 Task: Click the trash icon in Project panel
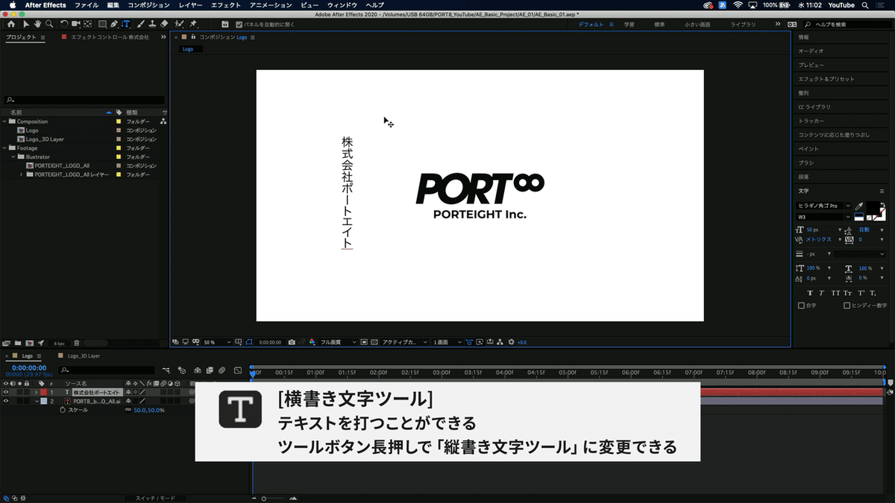[x=77, y=343]
